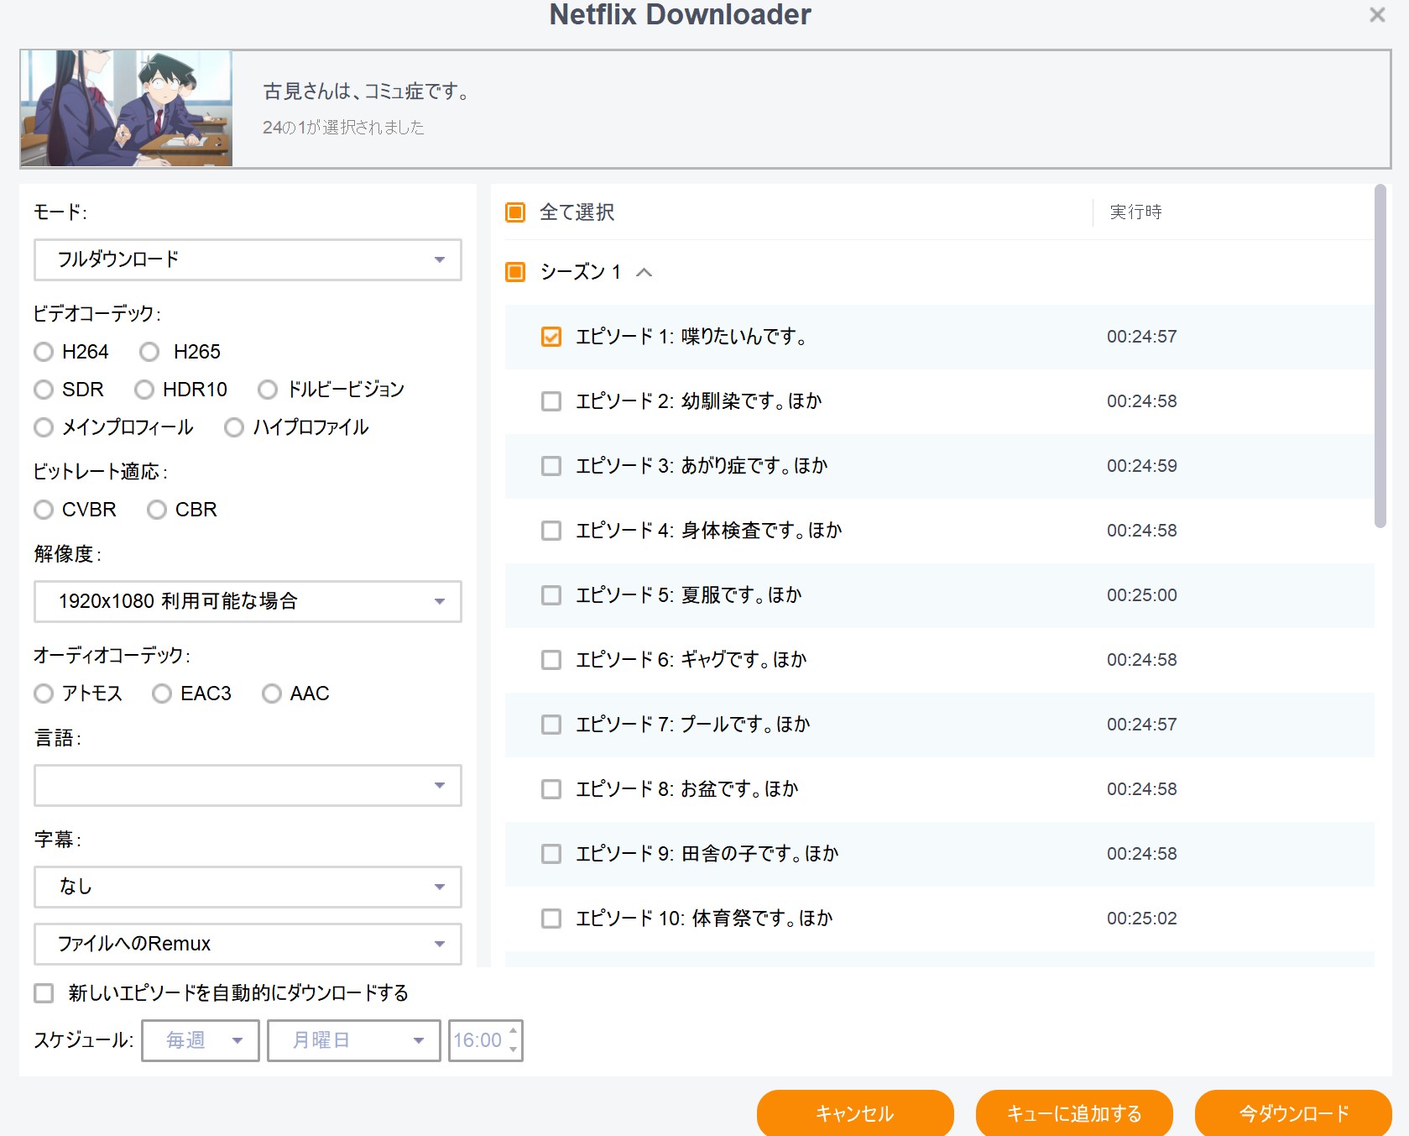This screenshot has width=1409, height=1136.
Task: Select アトモス audio codec
Action: (x=44, y=694)
